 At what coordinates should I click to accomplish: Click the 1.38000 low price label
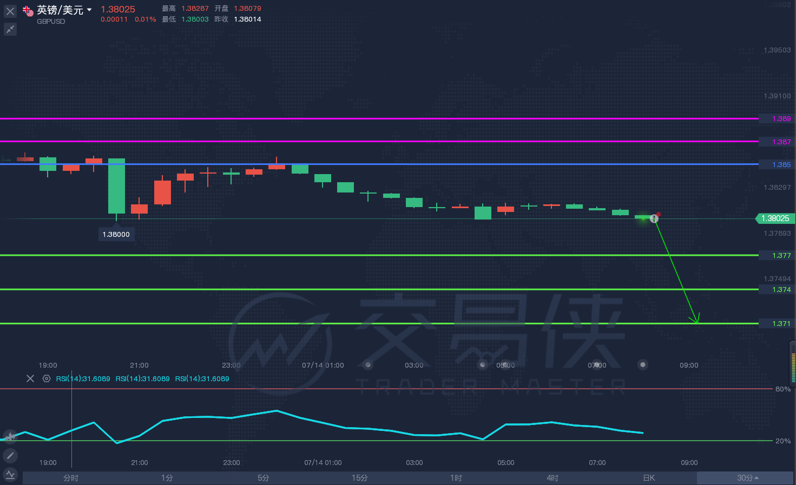pos(116,234)
